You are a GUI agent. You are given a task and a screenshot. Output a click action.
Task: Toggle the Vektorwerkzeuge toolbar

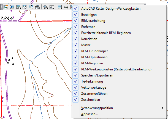pos(119,88)
